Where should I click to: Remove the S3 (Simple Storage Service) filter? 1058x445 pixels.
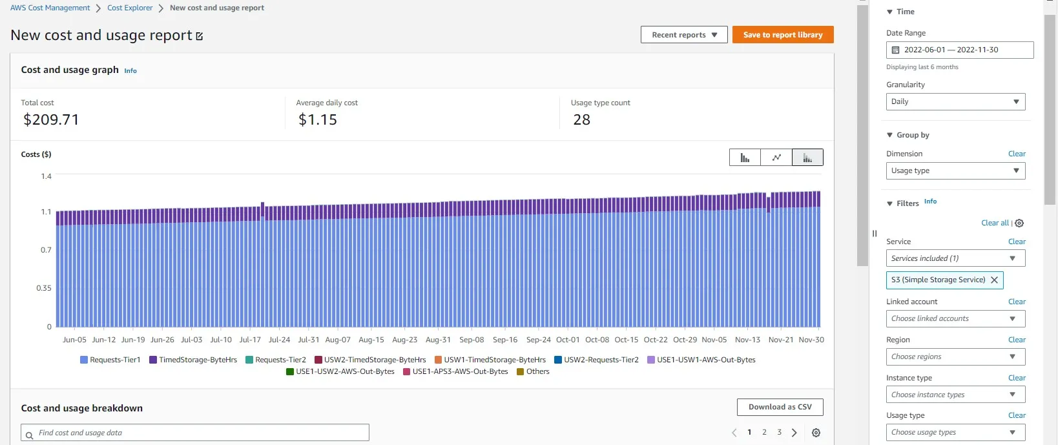(x=994, y=280)
